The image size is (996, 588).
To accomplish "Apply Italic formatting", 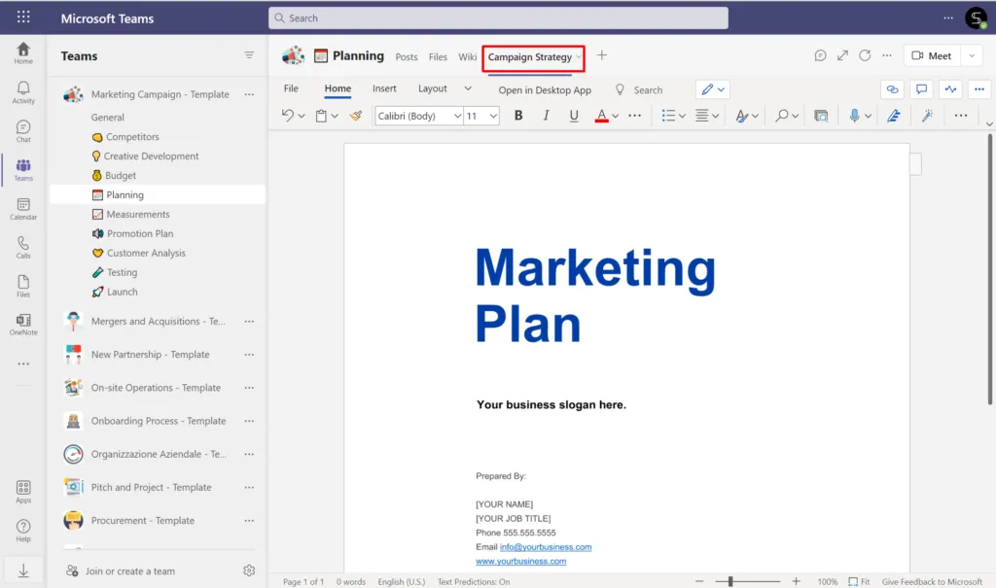I will pyautogui.click(x=546, y=116).
